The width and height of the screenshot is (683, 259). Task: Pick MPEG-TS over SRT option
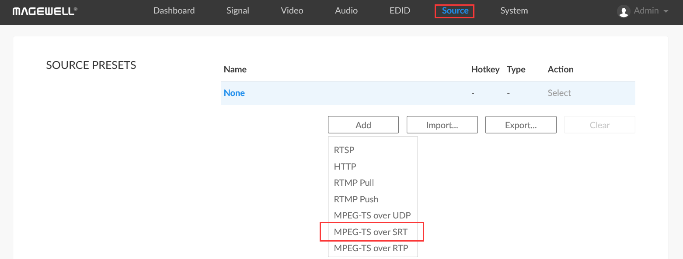(x=371, y=232)
